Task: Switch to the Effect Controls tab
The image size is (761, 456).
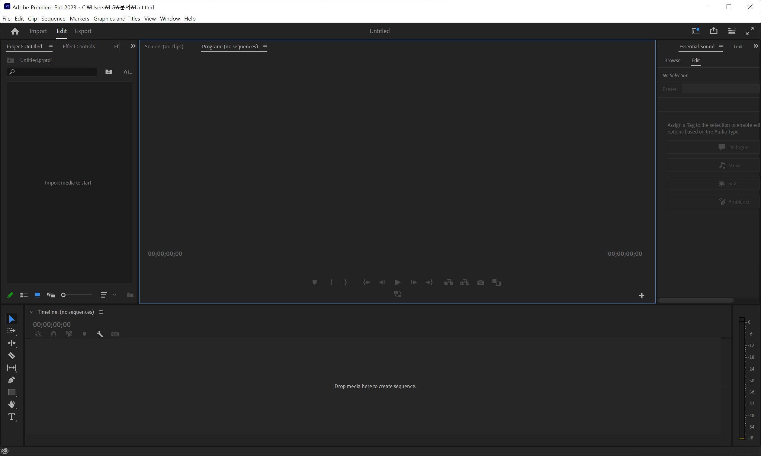Action: tap(79, 47)
